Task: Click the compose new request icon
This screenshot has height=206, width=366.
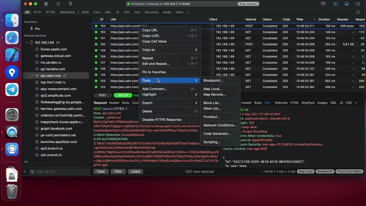Action: click(58, 4)
